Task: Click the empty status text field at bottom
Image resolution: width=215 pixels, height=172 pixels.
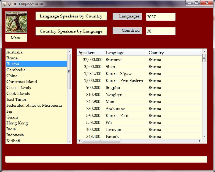Action: pos(106,159)
